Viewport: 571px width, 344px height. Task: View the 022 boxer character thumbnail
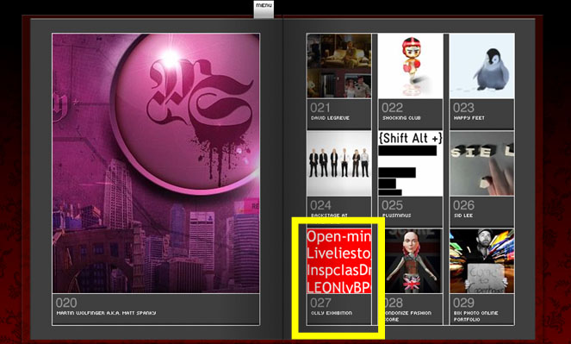(411, 66)
